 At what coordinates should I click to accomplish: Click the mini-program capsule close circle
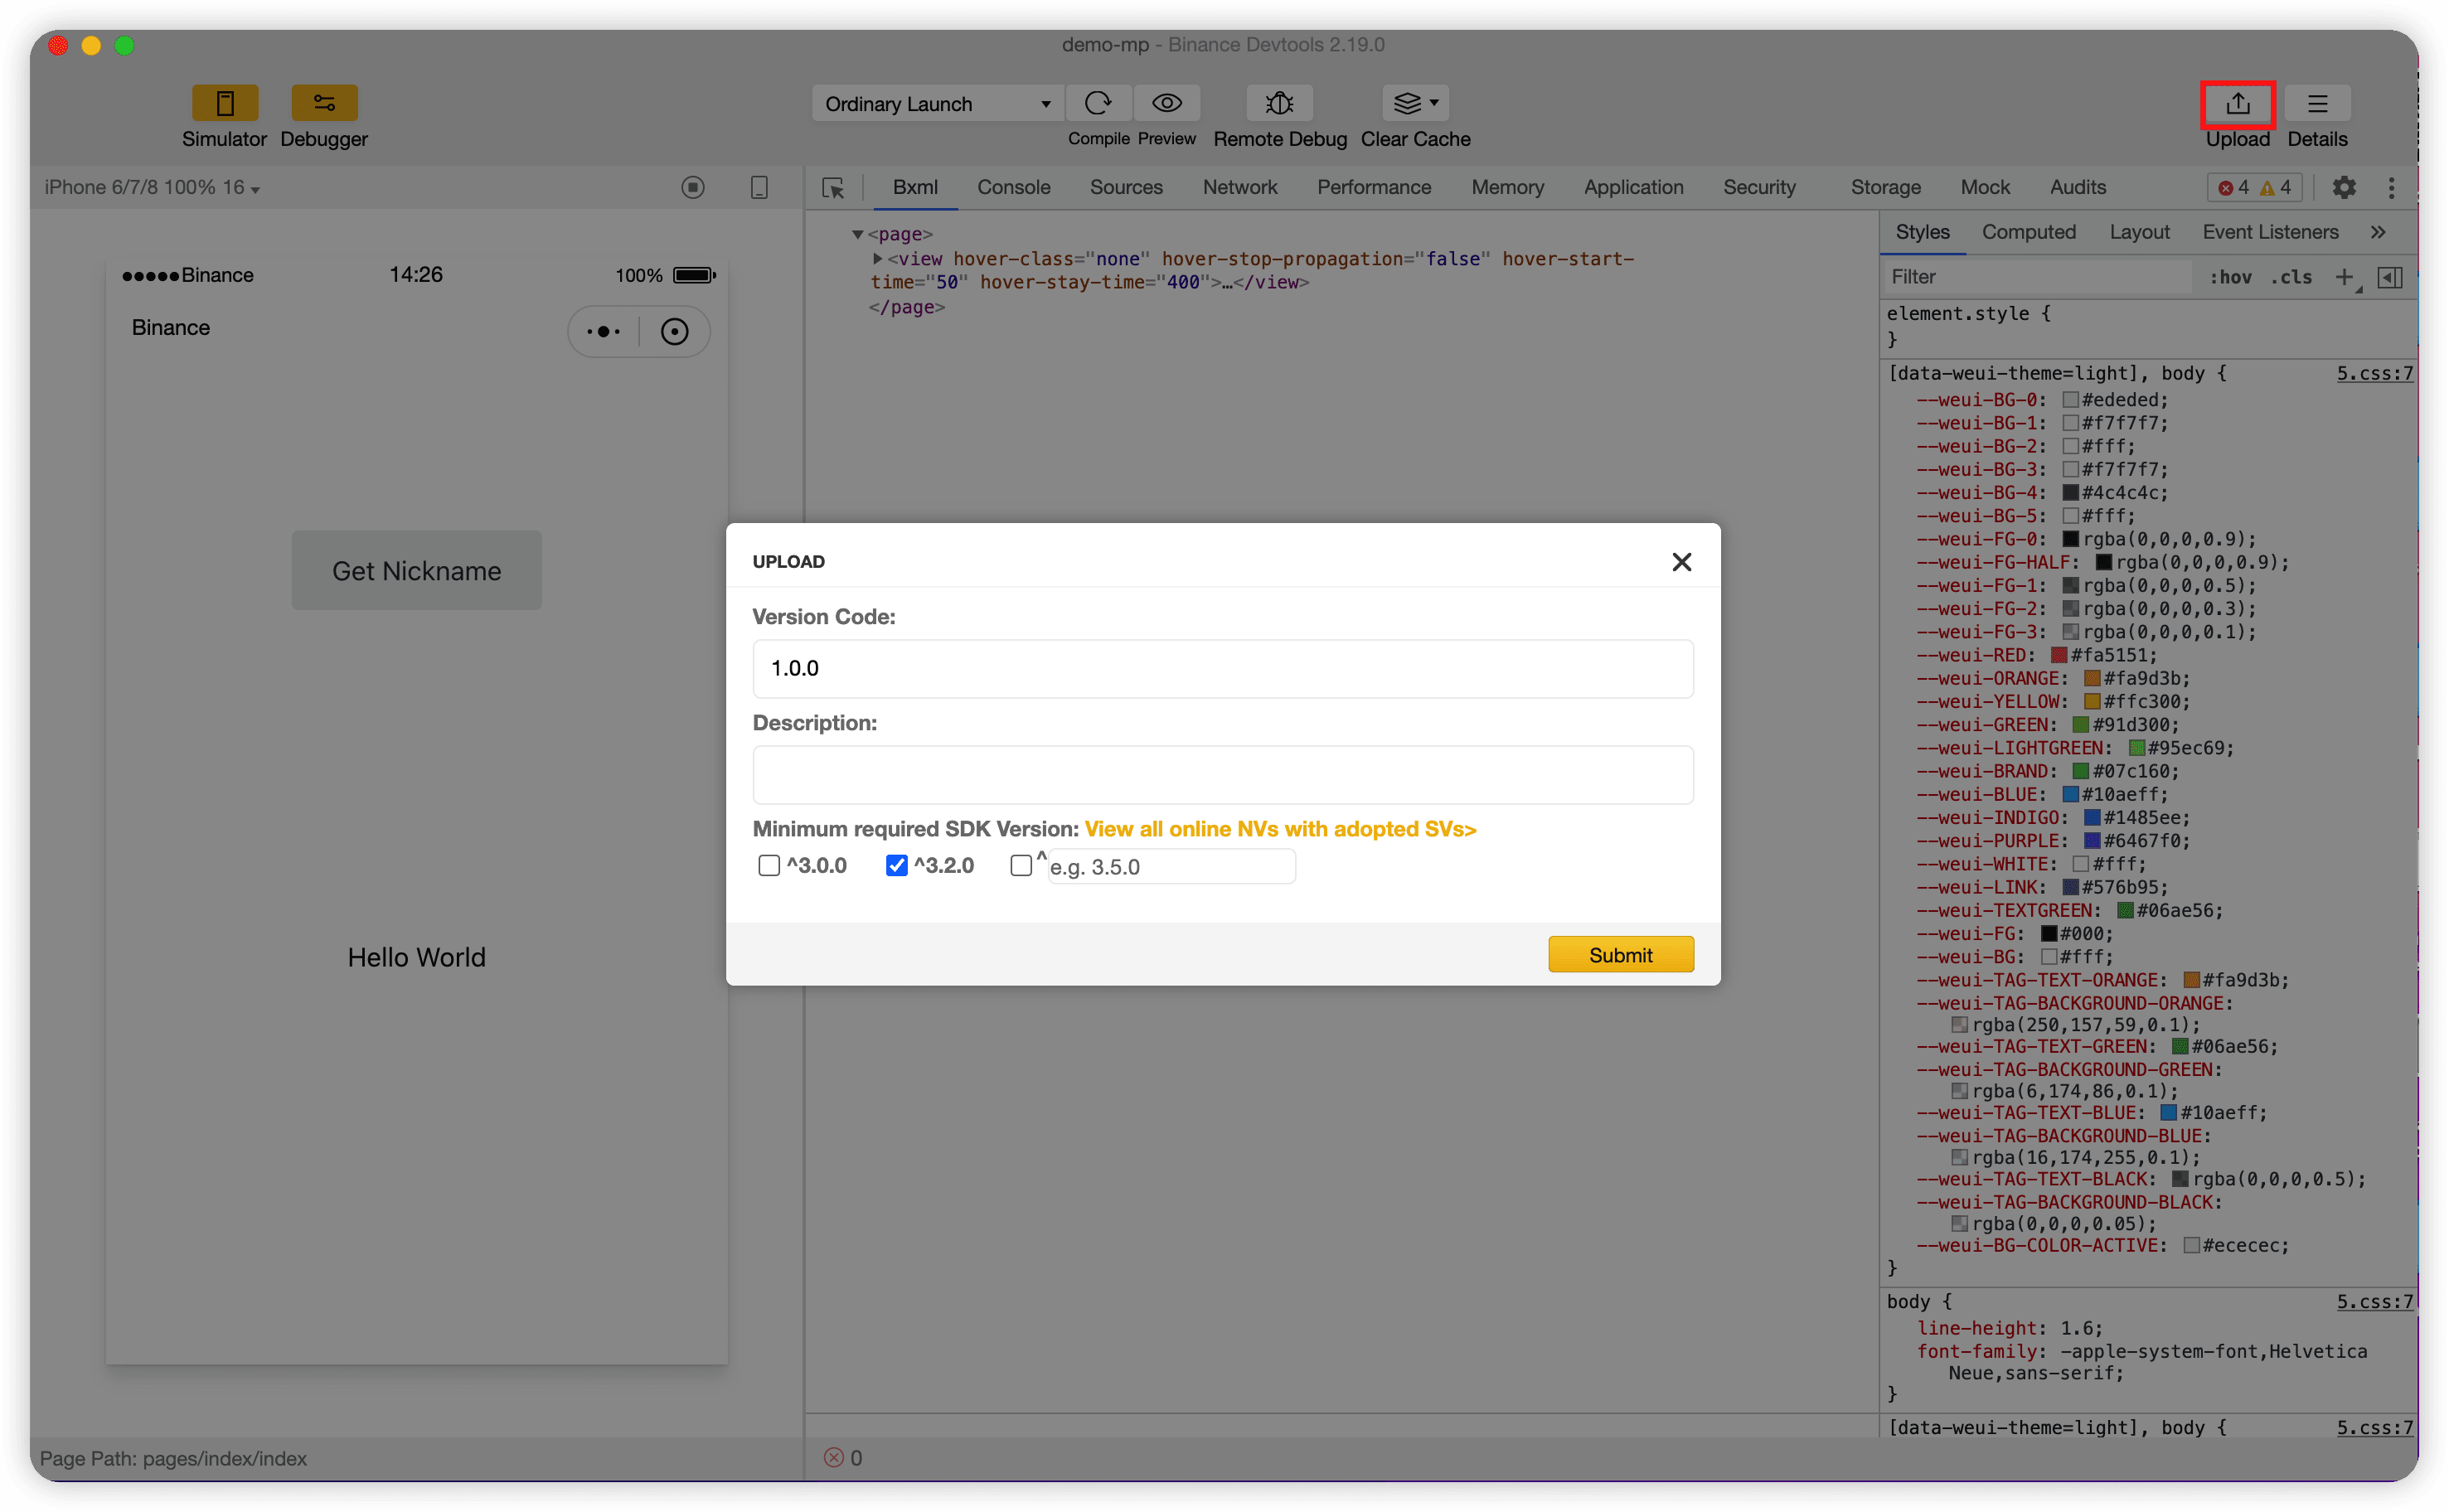point(674,331)
